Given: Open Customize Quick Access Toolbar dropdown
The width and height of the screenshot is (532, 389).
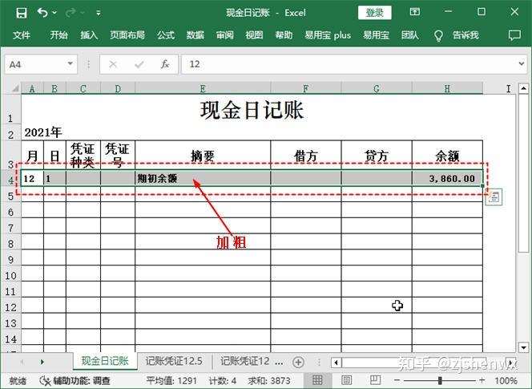Looking at the screenshot, I should pos(98,14).
